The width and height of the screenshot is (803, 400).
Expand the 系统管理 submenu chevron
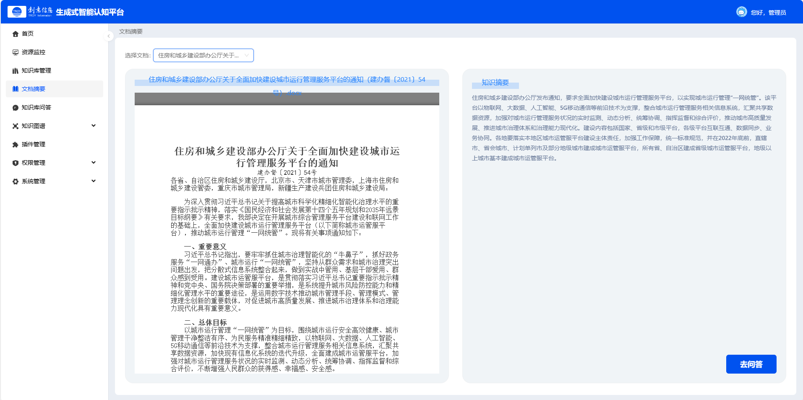click(x=94, y=181)
